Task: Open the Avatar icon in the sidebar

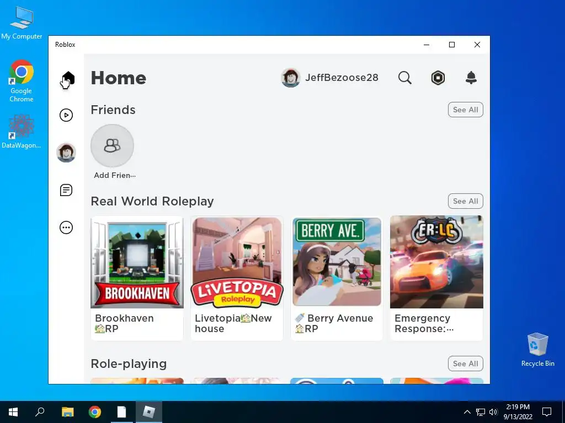Action: coord(66,153)
